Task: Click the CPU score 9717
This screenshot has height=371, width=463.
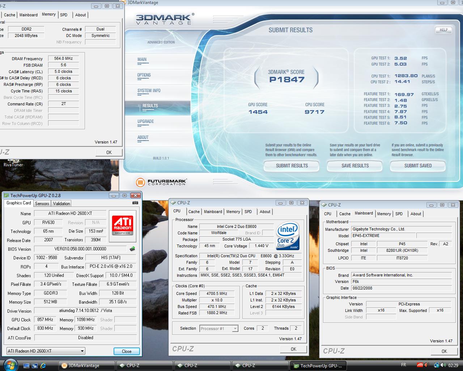Action: [314, 112]
